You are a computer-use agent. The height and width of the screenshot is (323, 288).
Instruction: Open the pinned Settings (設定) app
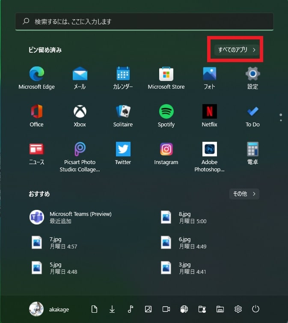click(252, 78)
